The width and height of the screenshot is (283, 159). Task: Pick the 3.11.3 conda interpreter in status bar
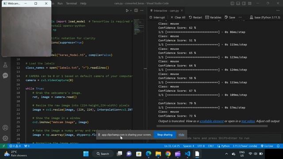click(x=245, y=146)
